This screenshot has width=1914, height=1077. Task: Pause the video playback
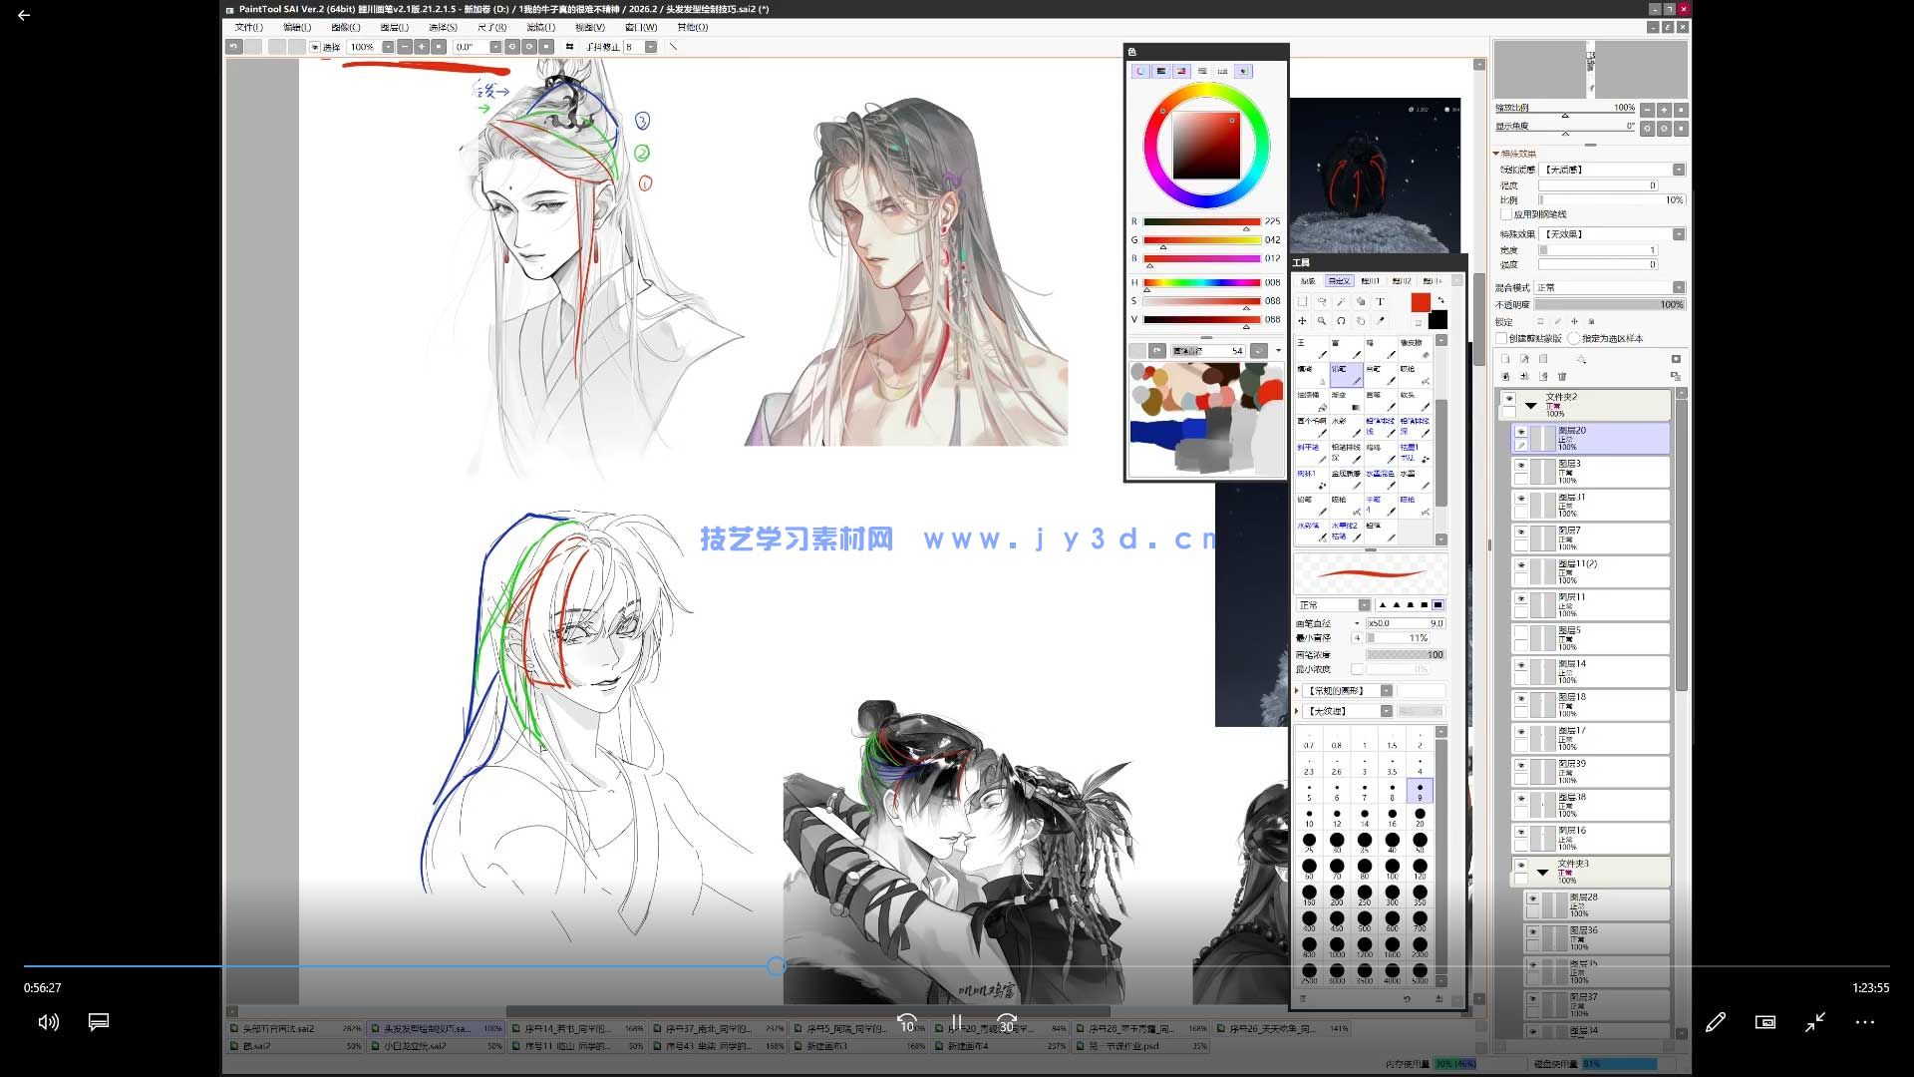(955, 1022)
